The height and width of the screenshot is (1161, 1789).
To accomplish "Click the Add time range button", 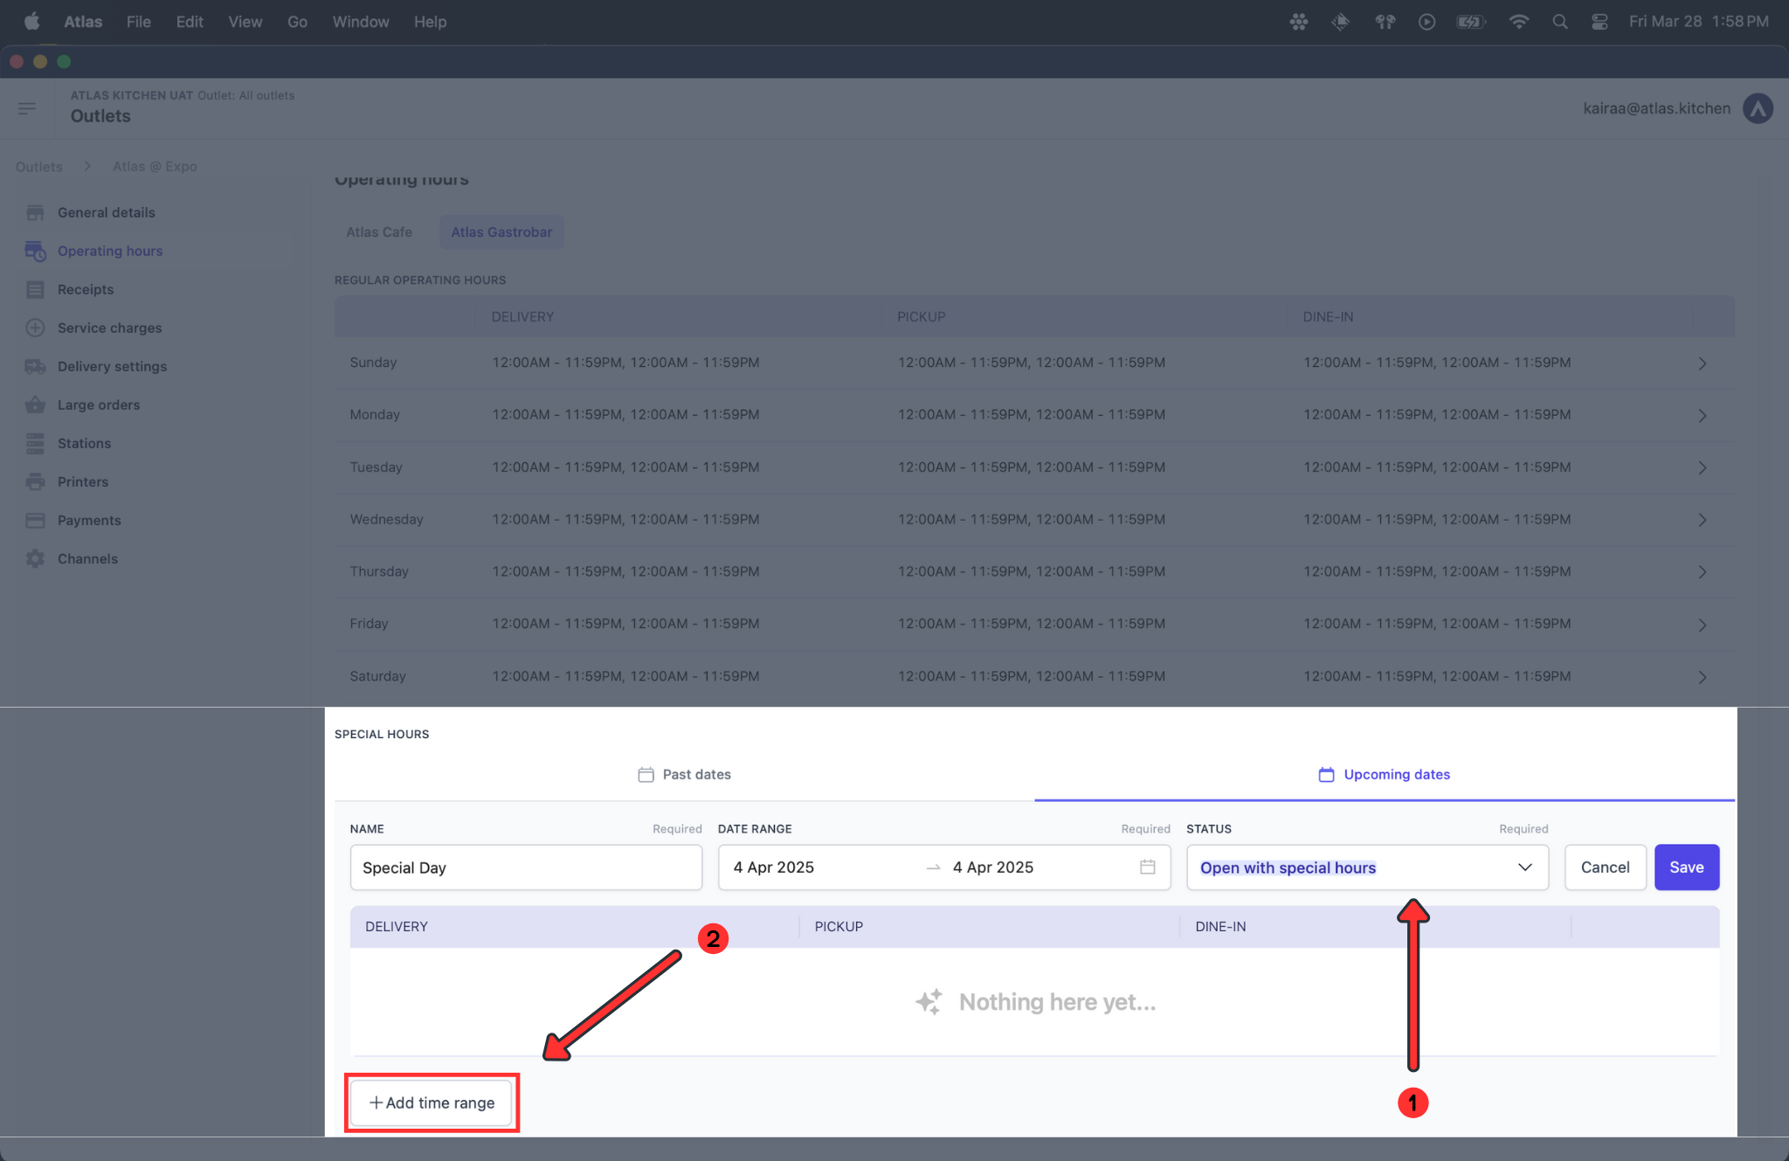I will 432,1102.
